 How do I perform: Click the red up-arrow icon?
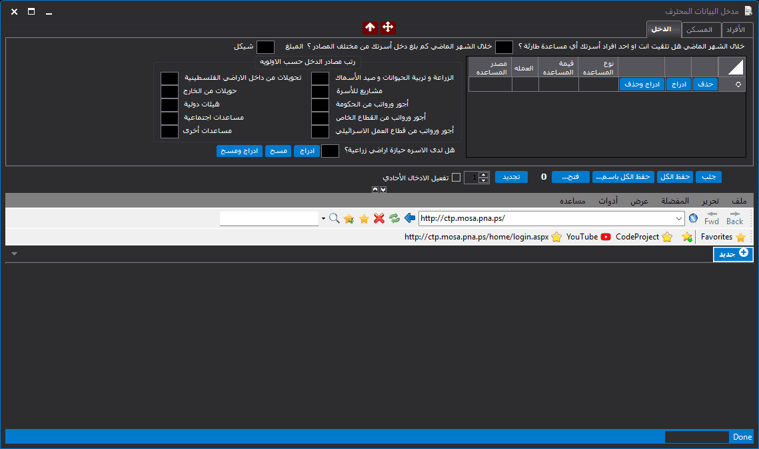pos(371,27)
